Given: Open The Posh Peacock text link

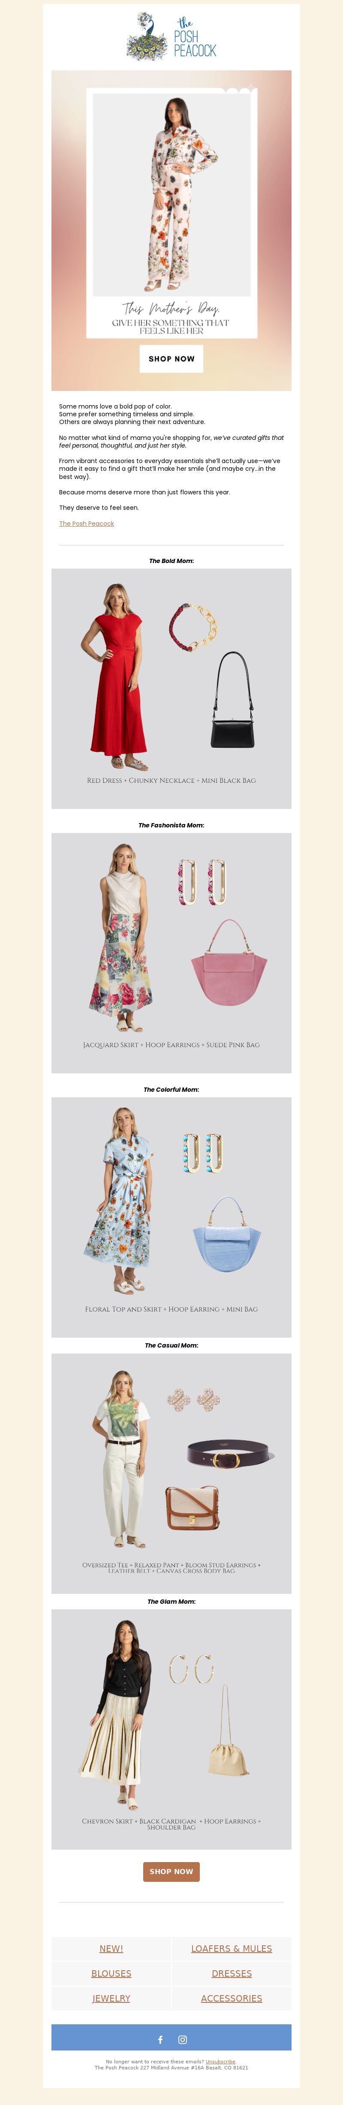Looking at the screenshot, I should click(x=87, y=523).
